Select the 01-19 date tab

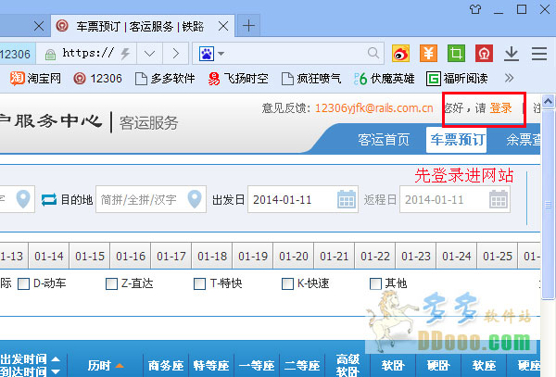(253, 256)
